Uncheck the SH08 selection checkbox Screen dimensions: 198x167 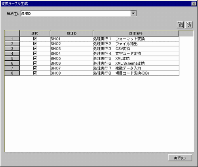click(35, 73)
